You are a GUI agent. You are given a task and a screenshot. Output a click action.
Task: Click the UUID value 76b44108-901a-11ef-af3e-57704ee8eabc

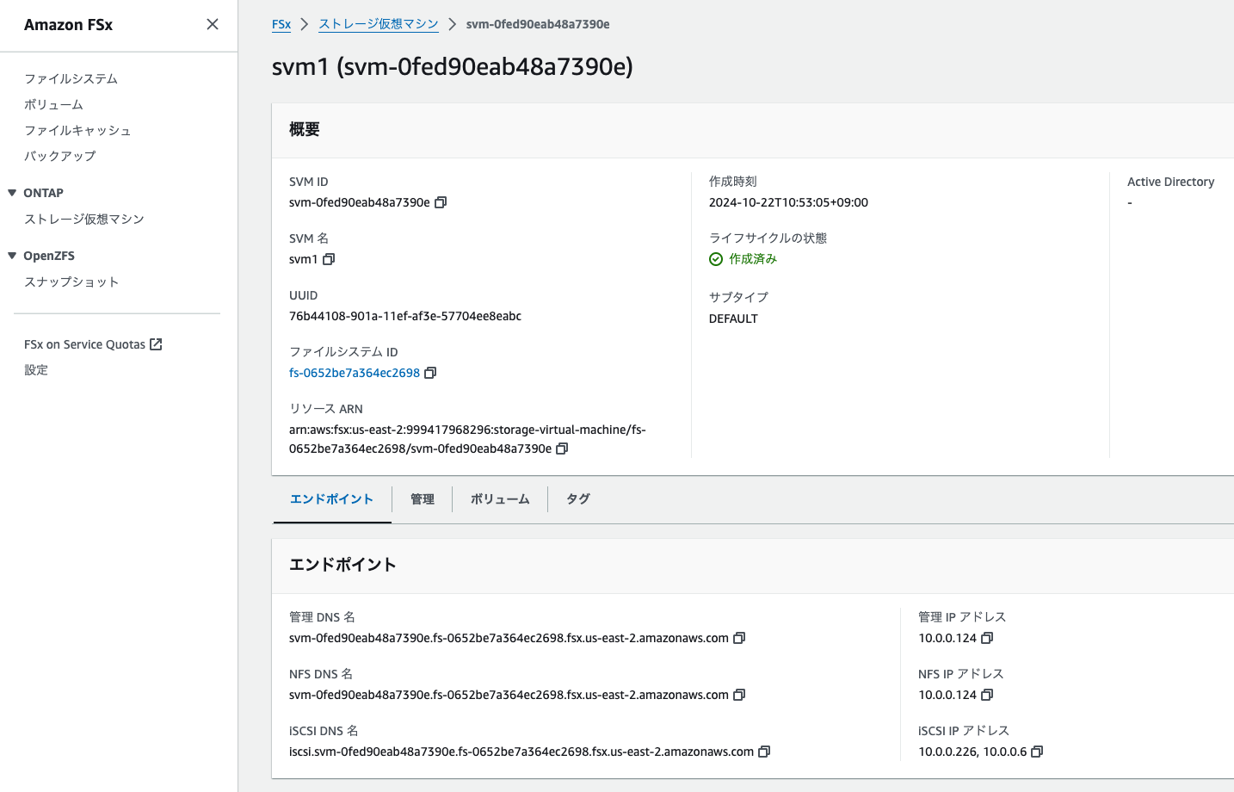coord(405,316)
